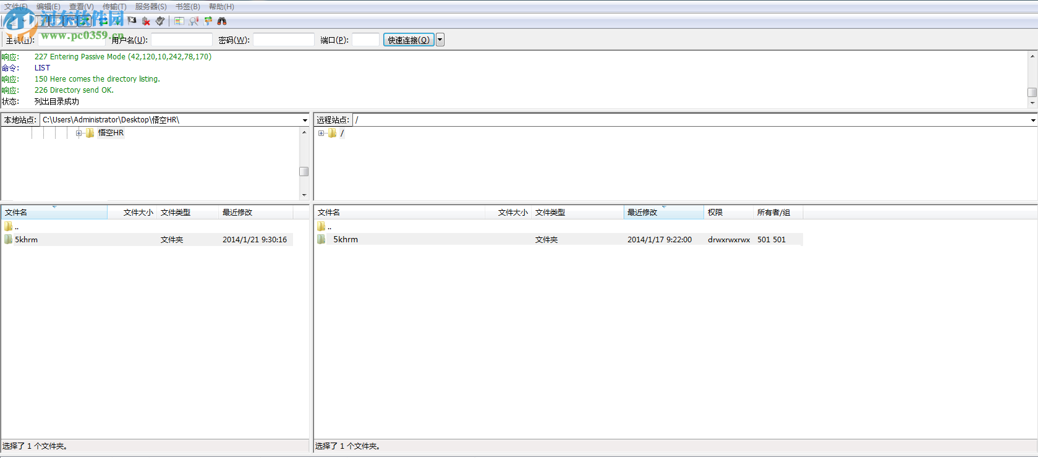
Task: Select 悟空HR in local tree
Action: tap(111, 133)
